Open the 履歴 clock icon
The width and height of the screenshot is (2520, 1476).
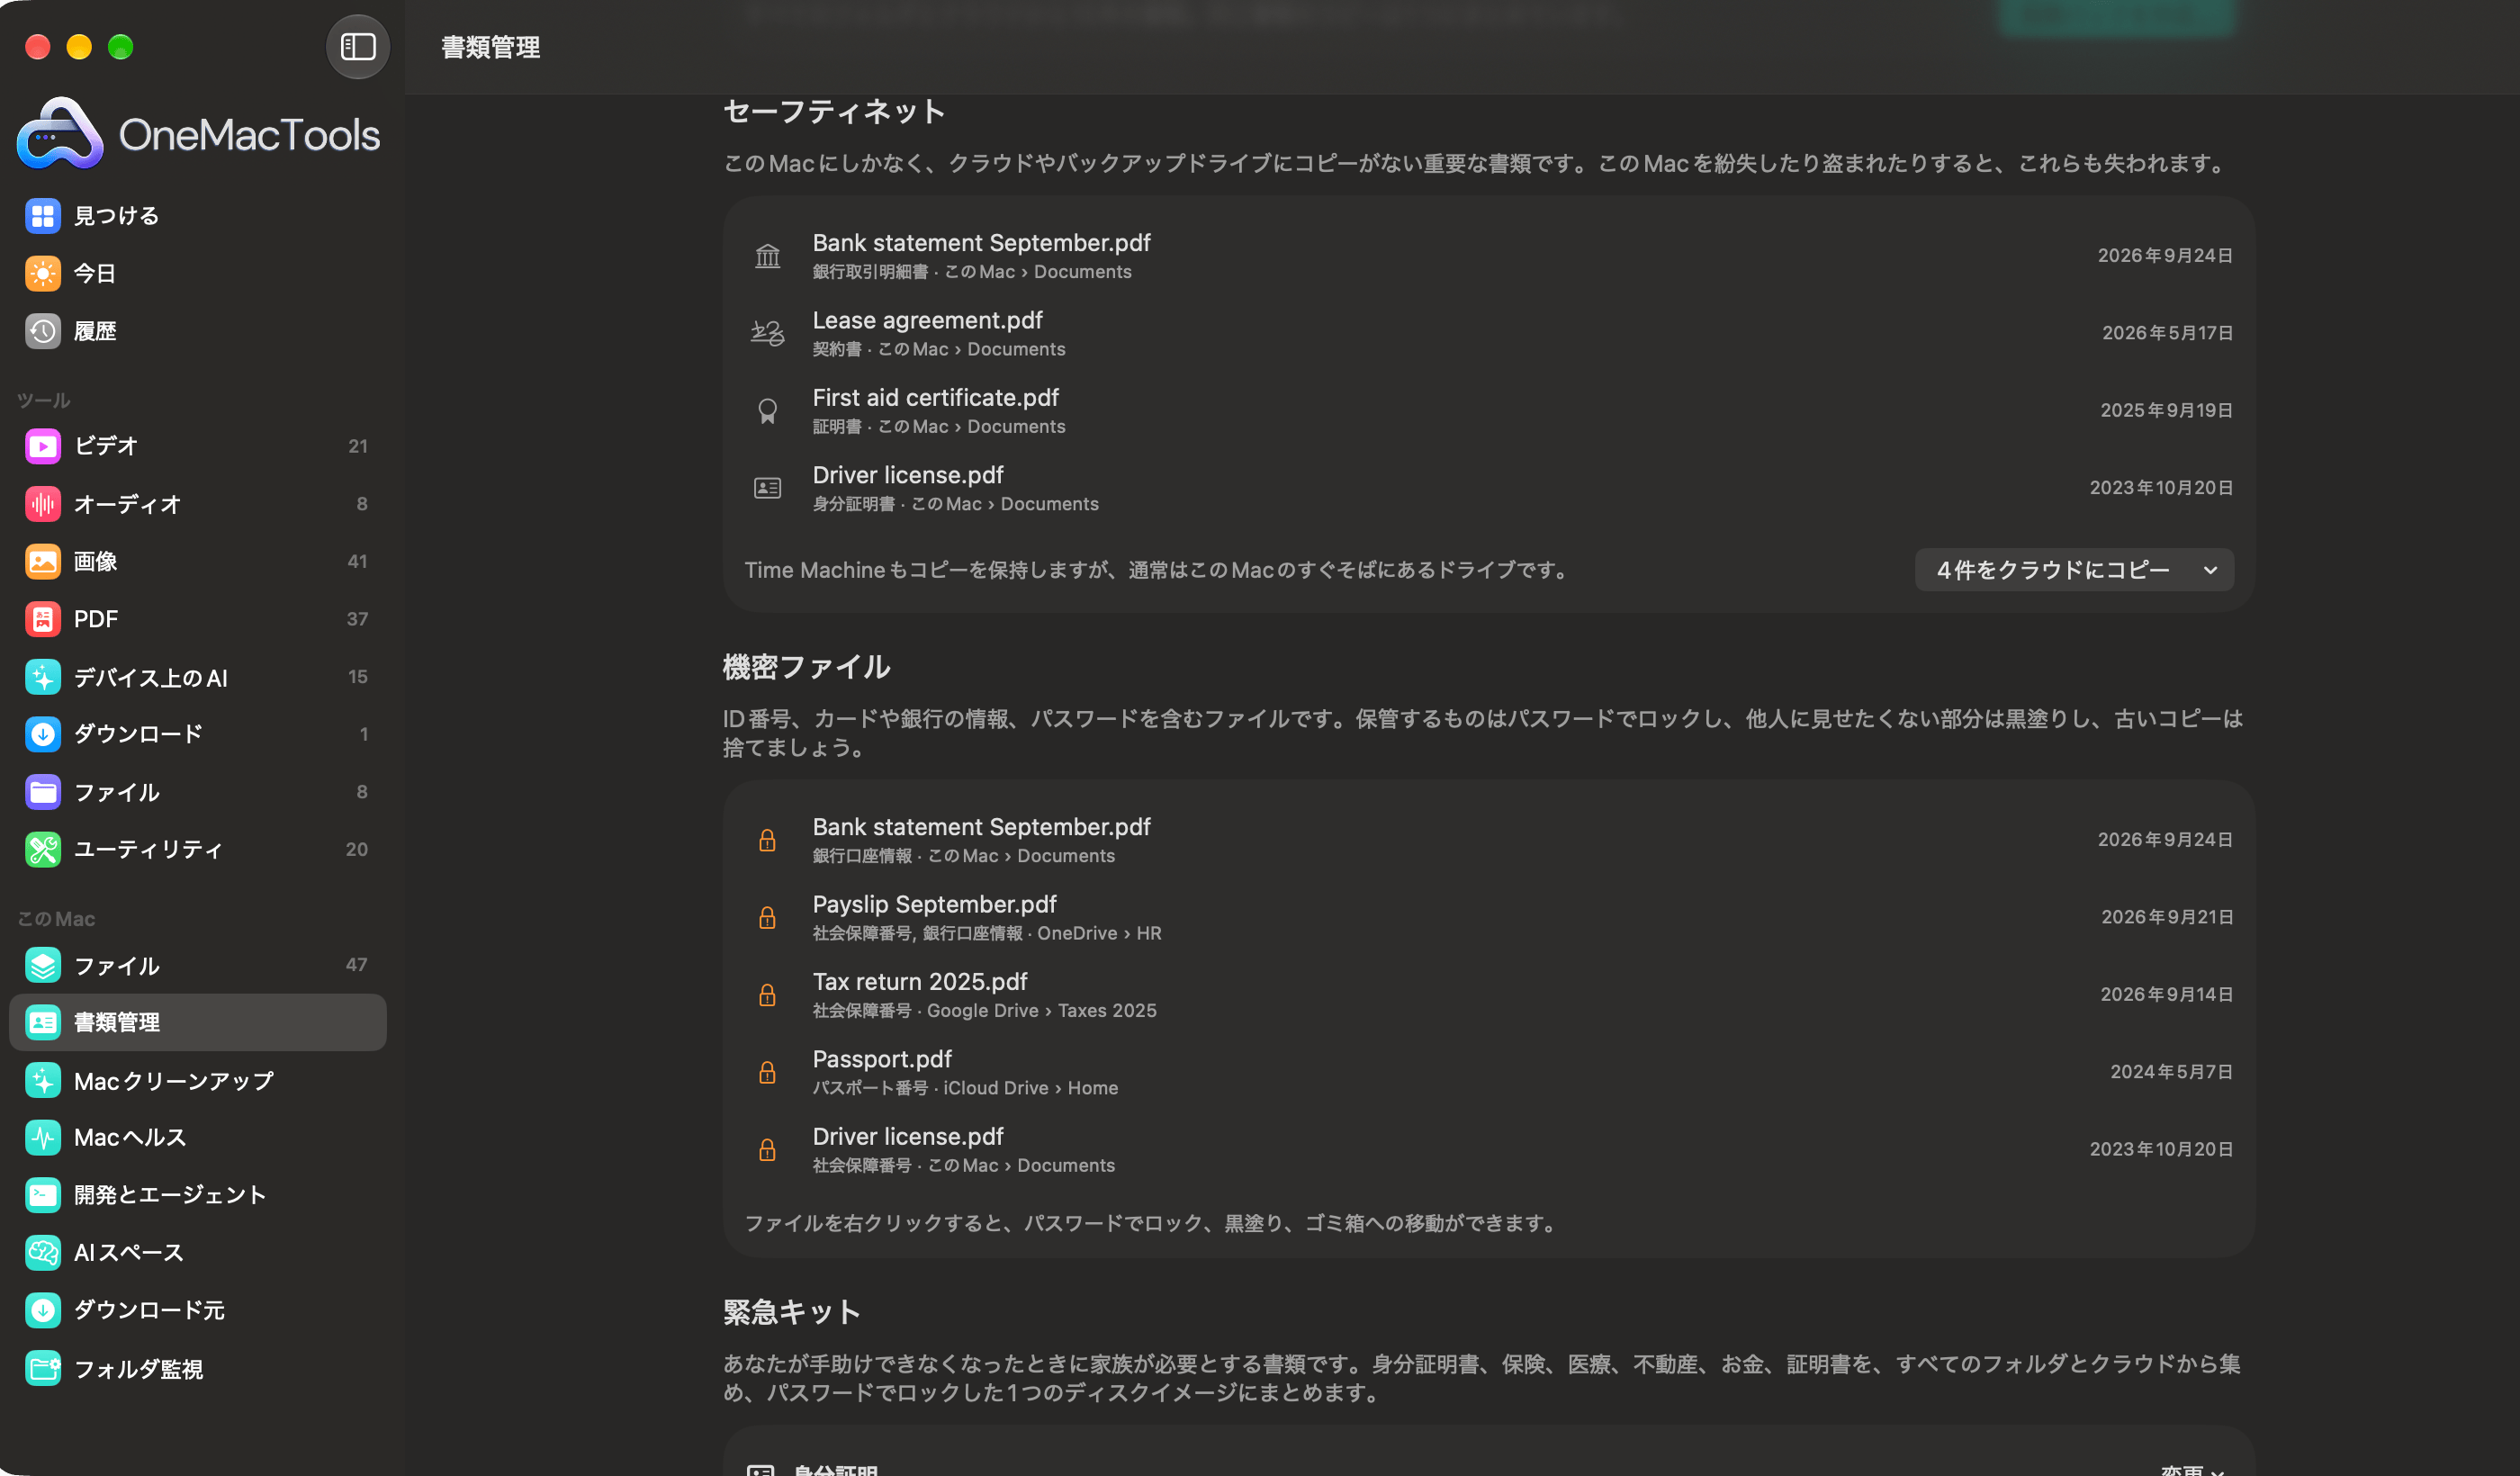(x=43, y=331)
